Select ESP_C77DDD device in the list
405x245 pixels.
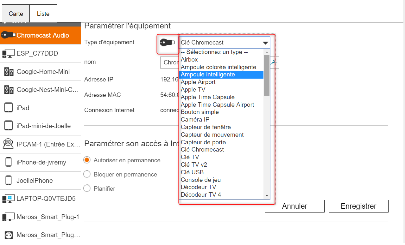(x=37, y=53)
